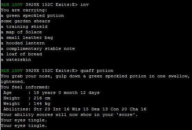Click the 'quaff potion' command text
Screen dimensions: 192x130
[x=97, y=71]
